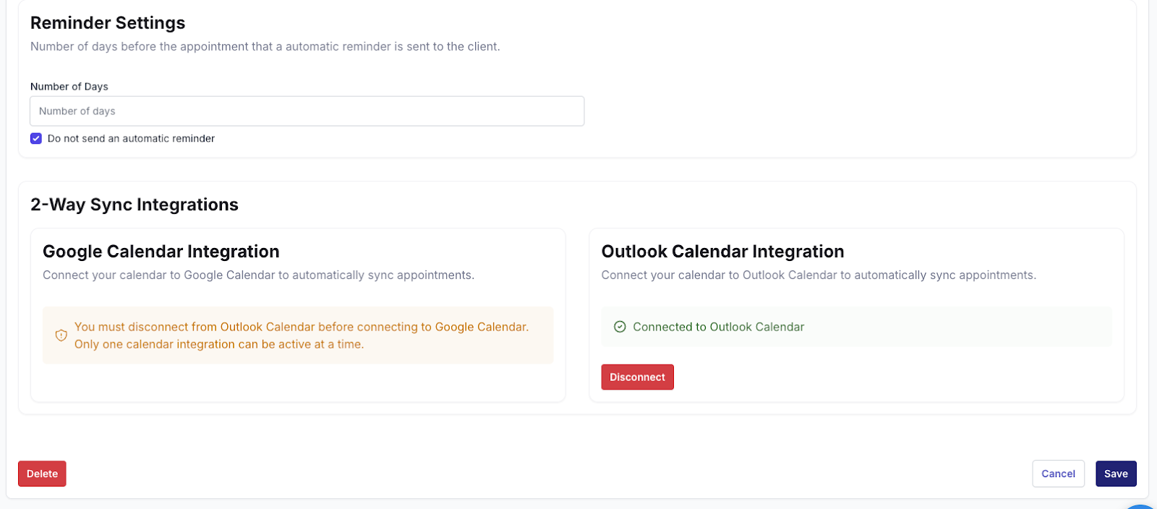Uncheck the do not send reminder checkbox
The image size is (1157, 509).
pos(36,139)
